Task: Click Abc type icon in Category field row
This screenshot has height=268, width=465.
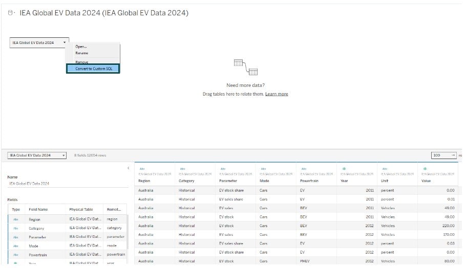Action: (16, 228)
